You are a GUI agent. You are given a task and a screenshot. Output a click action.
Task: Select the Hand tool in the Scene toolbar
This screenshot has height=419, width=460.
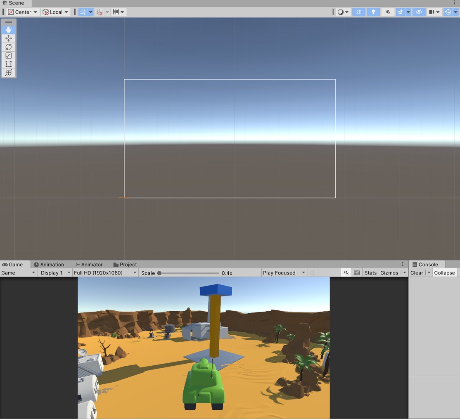click(8, 29)
